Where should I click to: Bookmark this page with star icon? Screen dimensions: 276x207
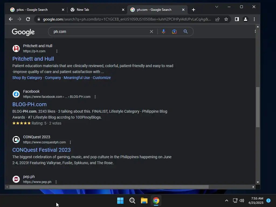[226, 19]
